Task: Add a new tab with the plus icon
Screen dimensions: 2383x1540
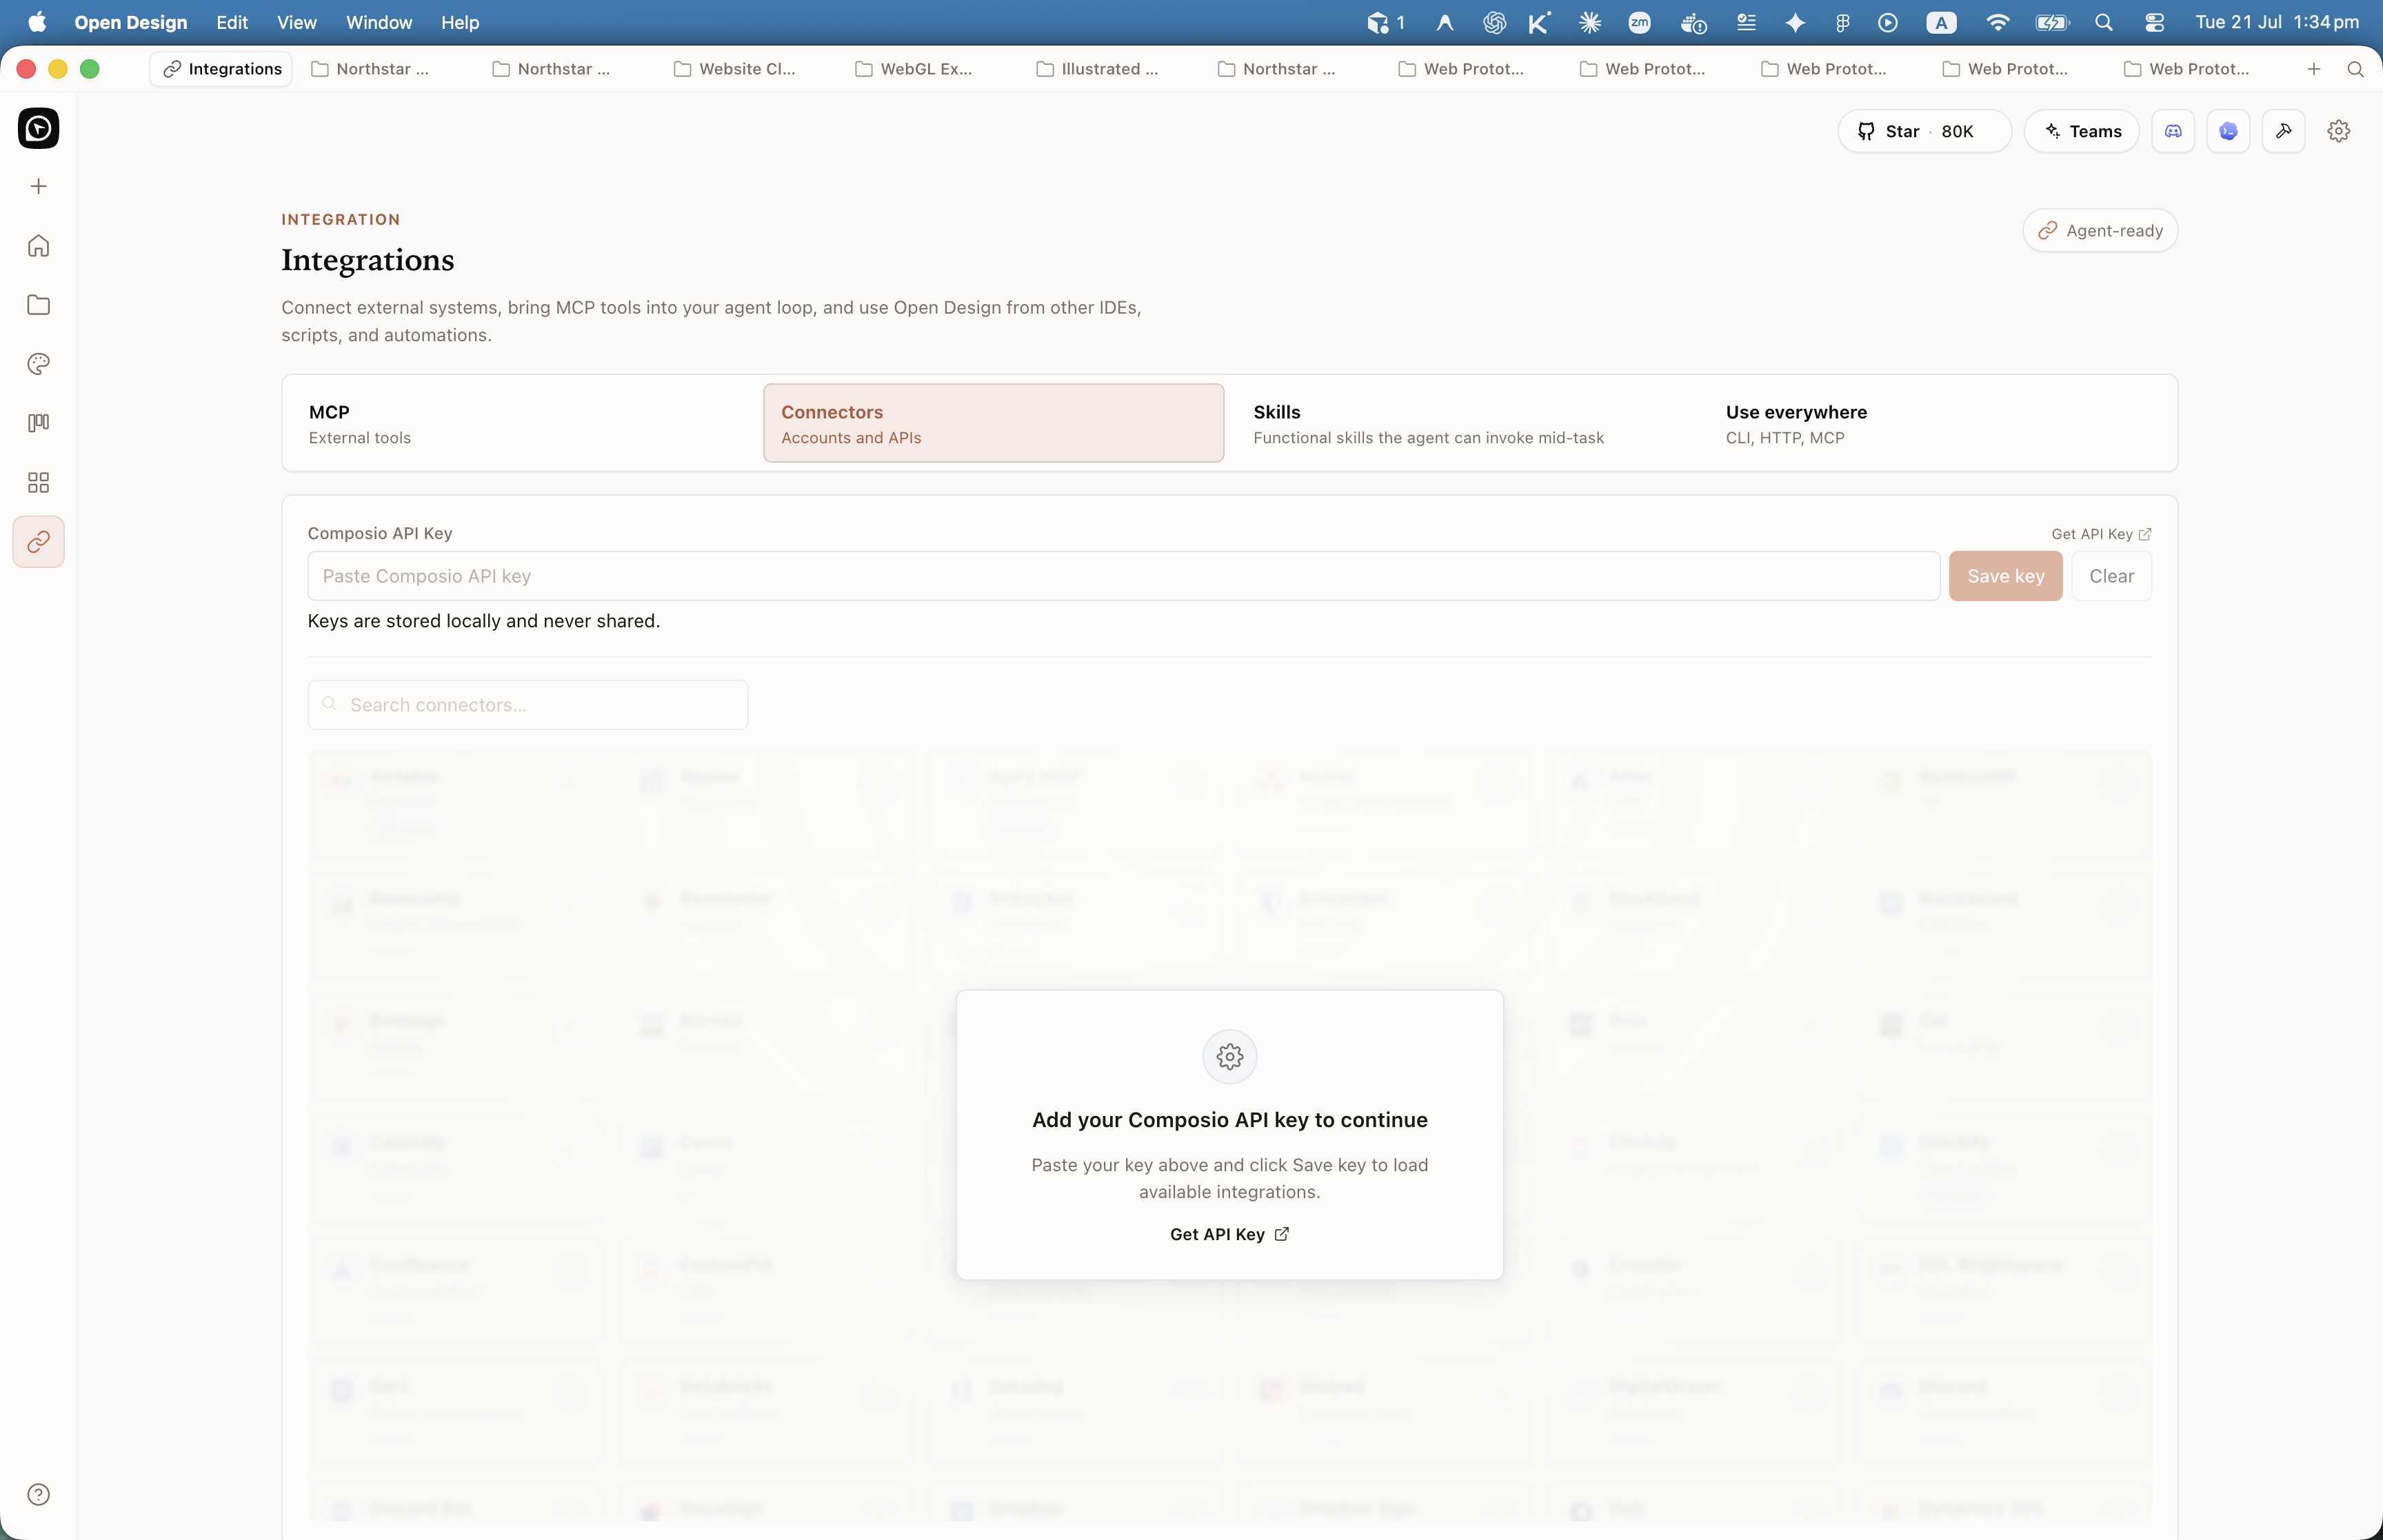Action: (2314, 69)
